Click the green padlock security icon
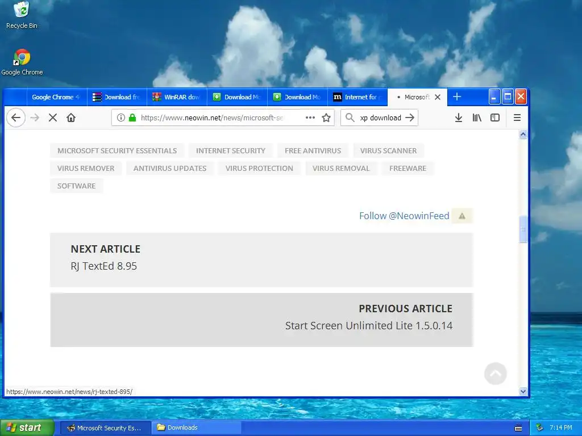The image size is (582, 436). click(x=132, y=118)
